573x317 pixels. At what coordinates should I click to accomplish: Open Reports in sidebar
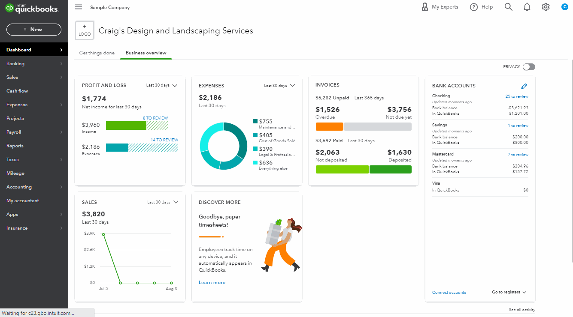(x=34, y=146)
